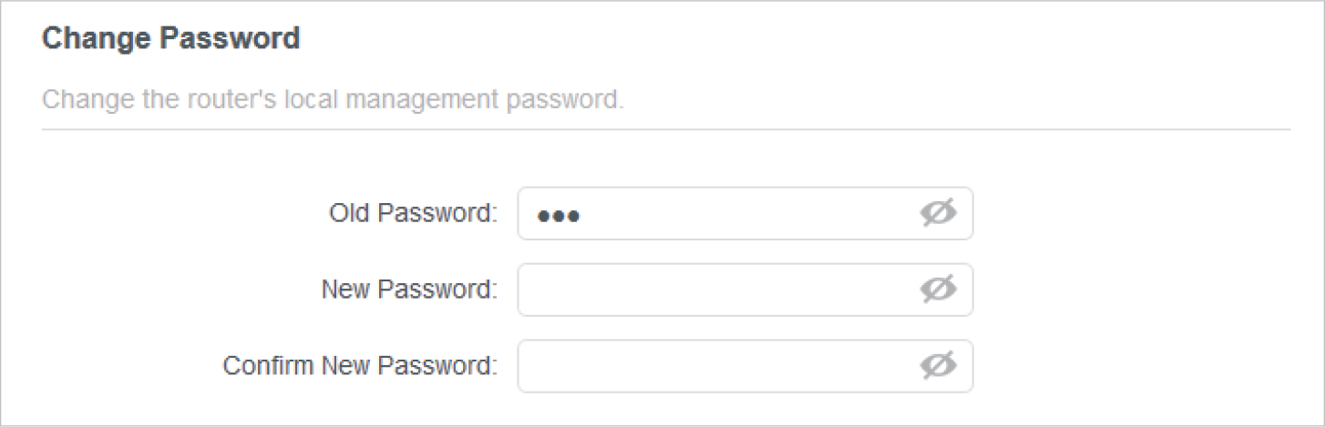
Task: Click the divider line below the description
Action: [665, 129]
